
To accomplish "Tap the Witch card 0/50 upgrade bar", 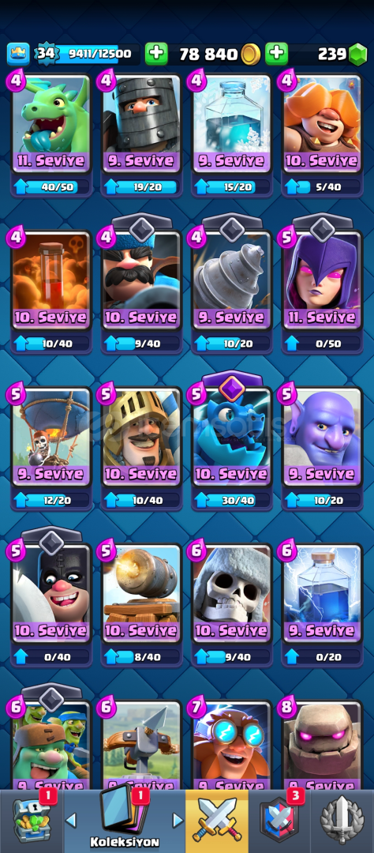I will (323, 344).
